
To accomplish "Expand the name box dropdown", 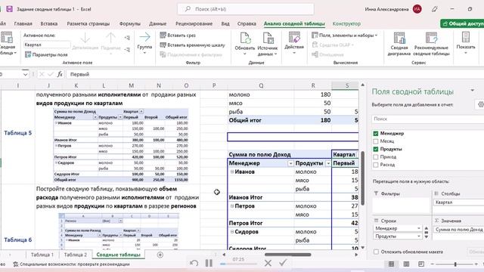I will pos(25,74).
